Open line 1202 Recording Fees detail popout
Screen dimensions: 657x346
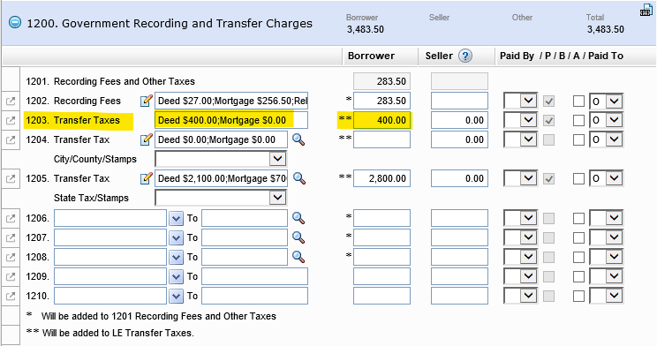[x=11, y=101]
